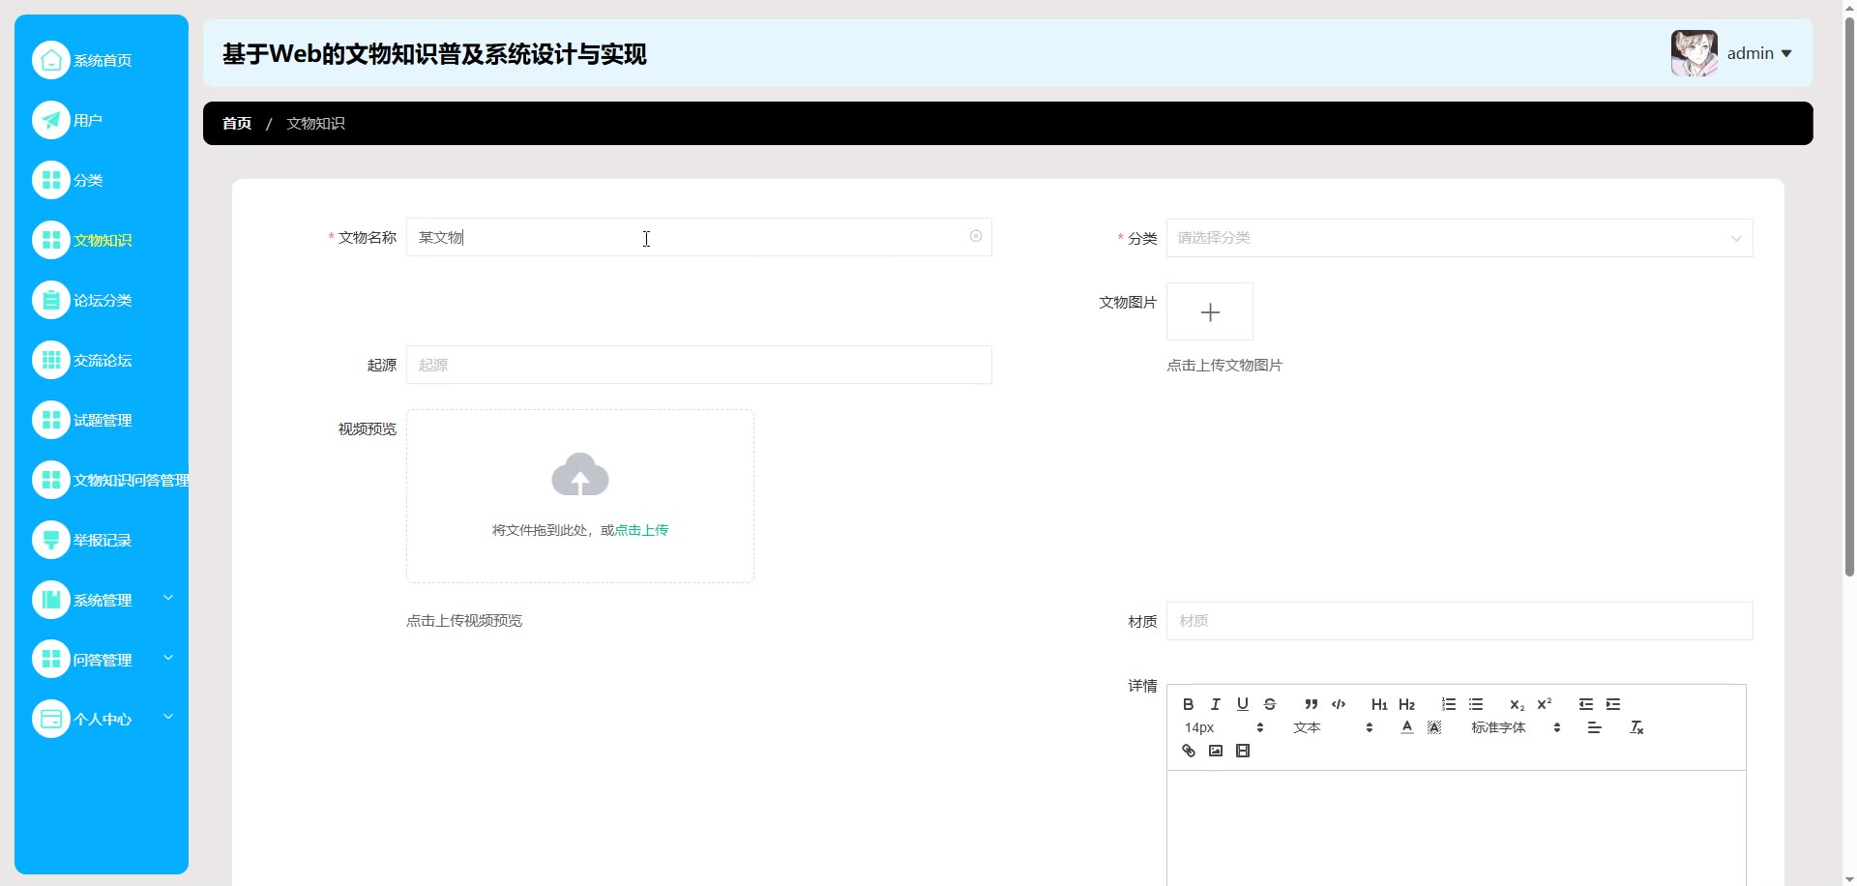Go to 试题管理 in the sidebar
This screenshot has width=1857, height=886.
coord(102,420)
